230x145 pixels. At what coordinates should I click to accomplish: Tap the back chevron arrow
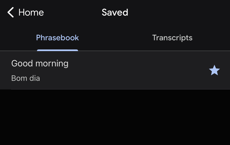click(x=11, y=12)
